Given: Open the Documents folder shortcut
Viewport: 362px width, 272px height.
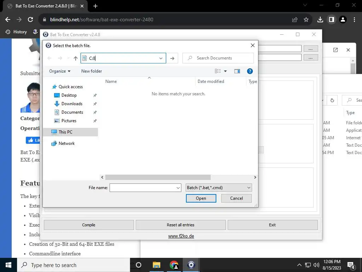Looking at the screenshot, I should (72, 112).
